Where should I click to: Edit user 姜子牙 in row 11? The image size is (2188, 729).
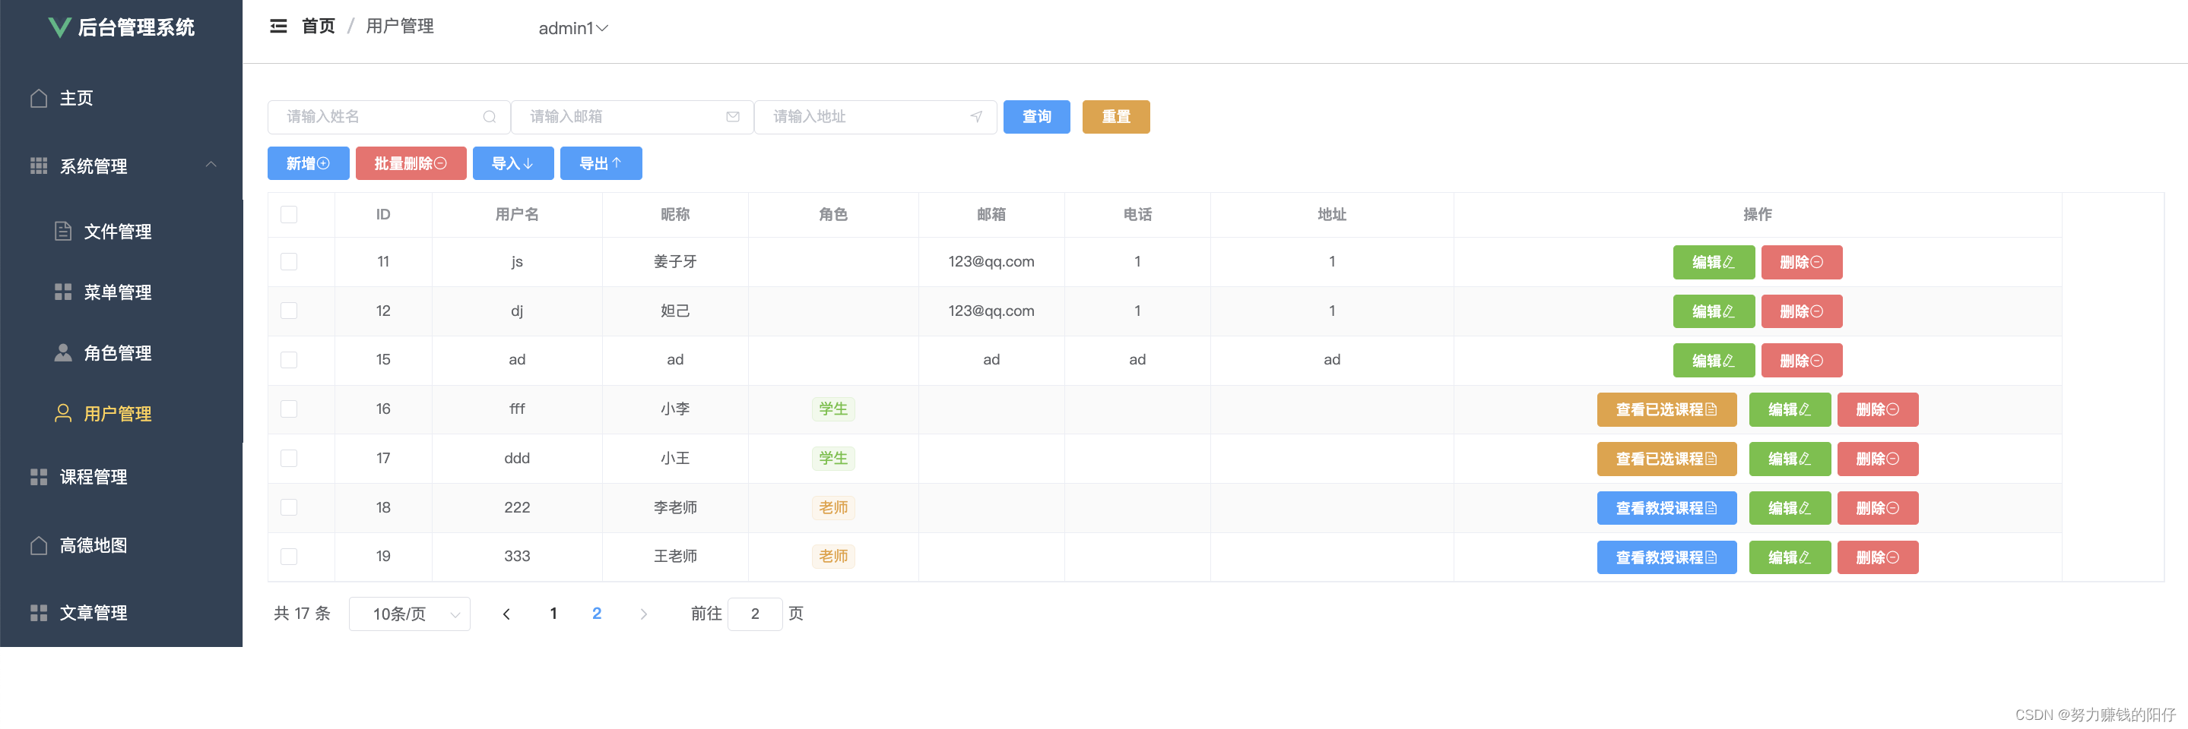click(x=1713, y=262)
